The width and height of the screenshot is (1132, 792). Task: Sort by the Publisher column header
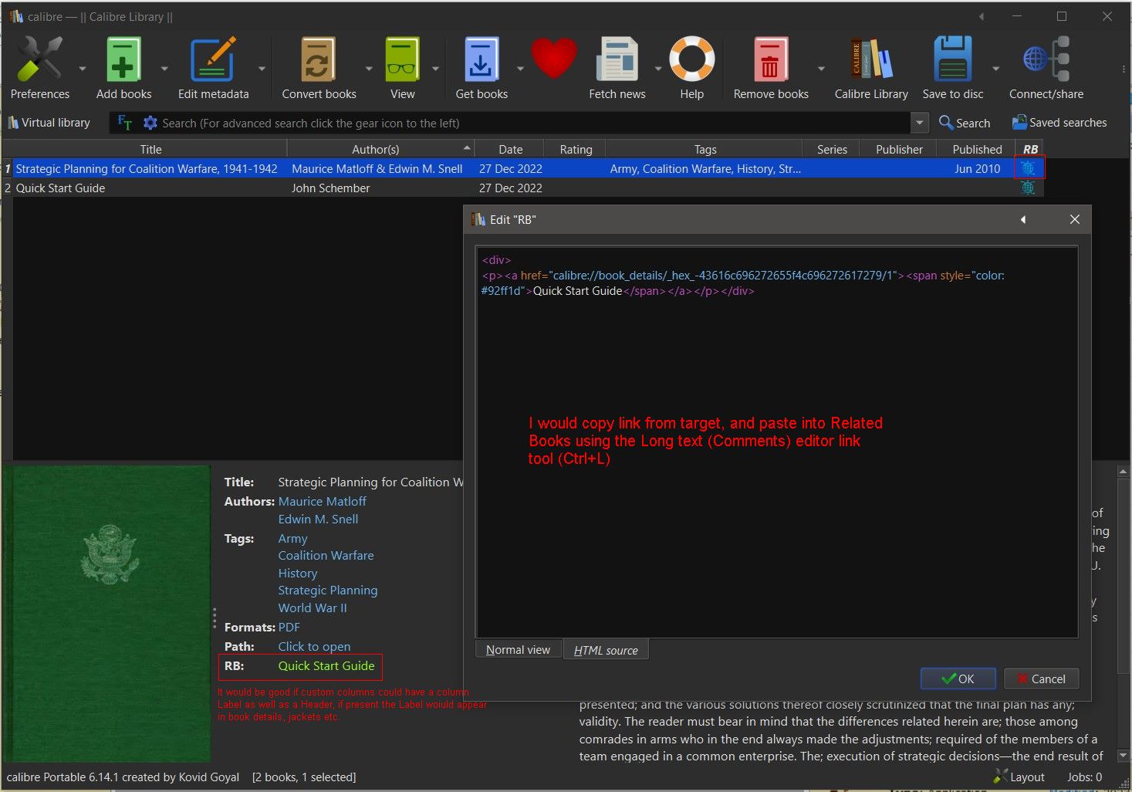click(x=899, y=149)
